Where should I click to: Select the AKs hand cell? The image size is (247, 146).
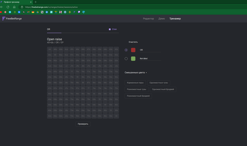[x=55, y=49]
